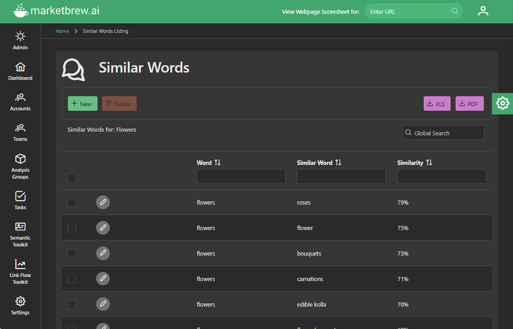Select the checkbox for the bouquets row
This screenshot has width=513, height=329.
72,253
